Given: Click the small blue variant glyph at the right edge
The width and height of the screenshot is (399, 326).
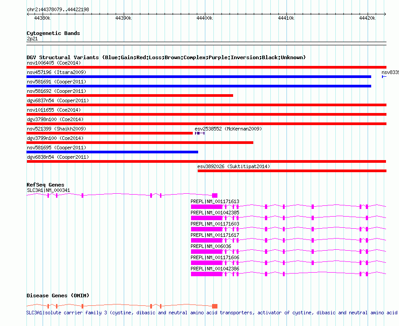Looking at the screenshot, I should point(384,77).
